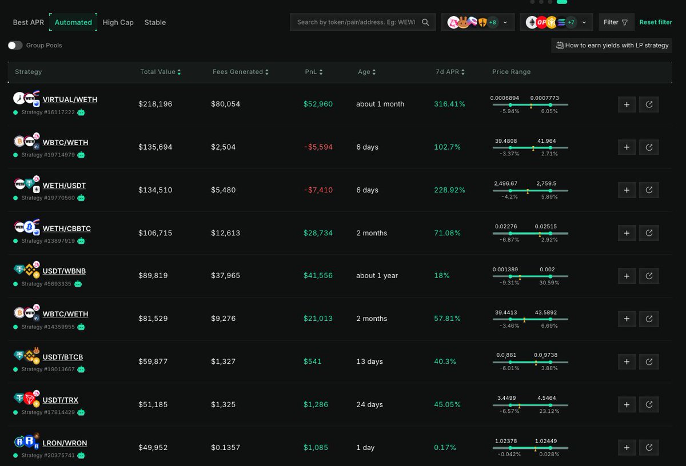The image size is (686, 466).
Task: Open USDT/TRX pair link
Action: (x=61, y=400)
